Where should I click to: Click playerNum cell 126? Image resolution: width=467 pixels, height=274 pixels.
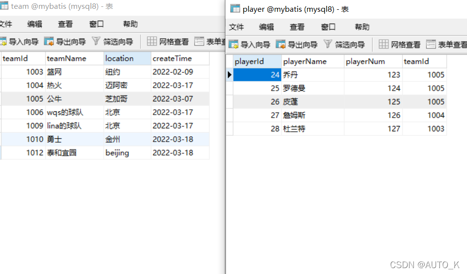[x=373, y=115]
